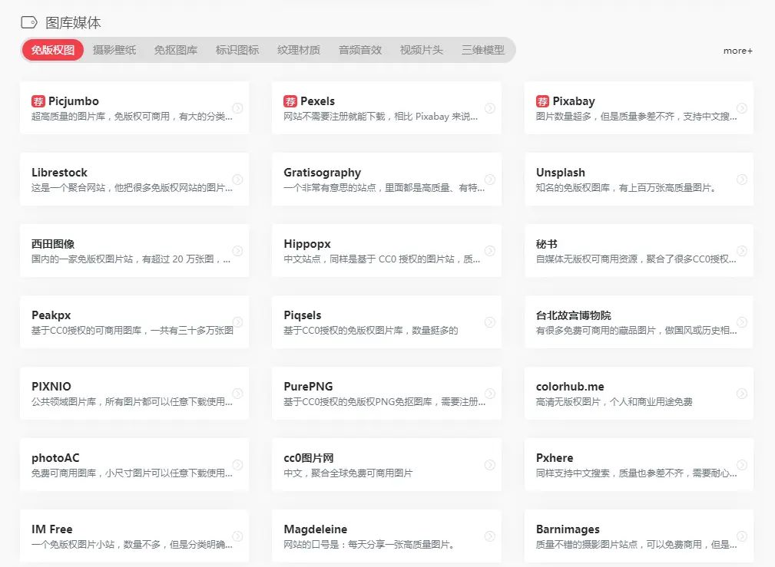775x567 pixels.
Task: Expand the Pxhere card chevron
Action: pyautogui.click(x=741, y=464)
